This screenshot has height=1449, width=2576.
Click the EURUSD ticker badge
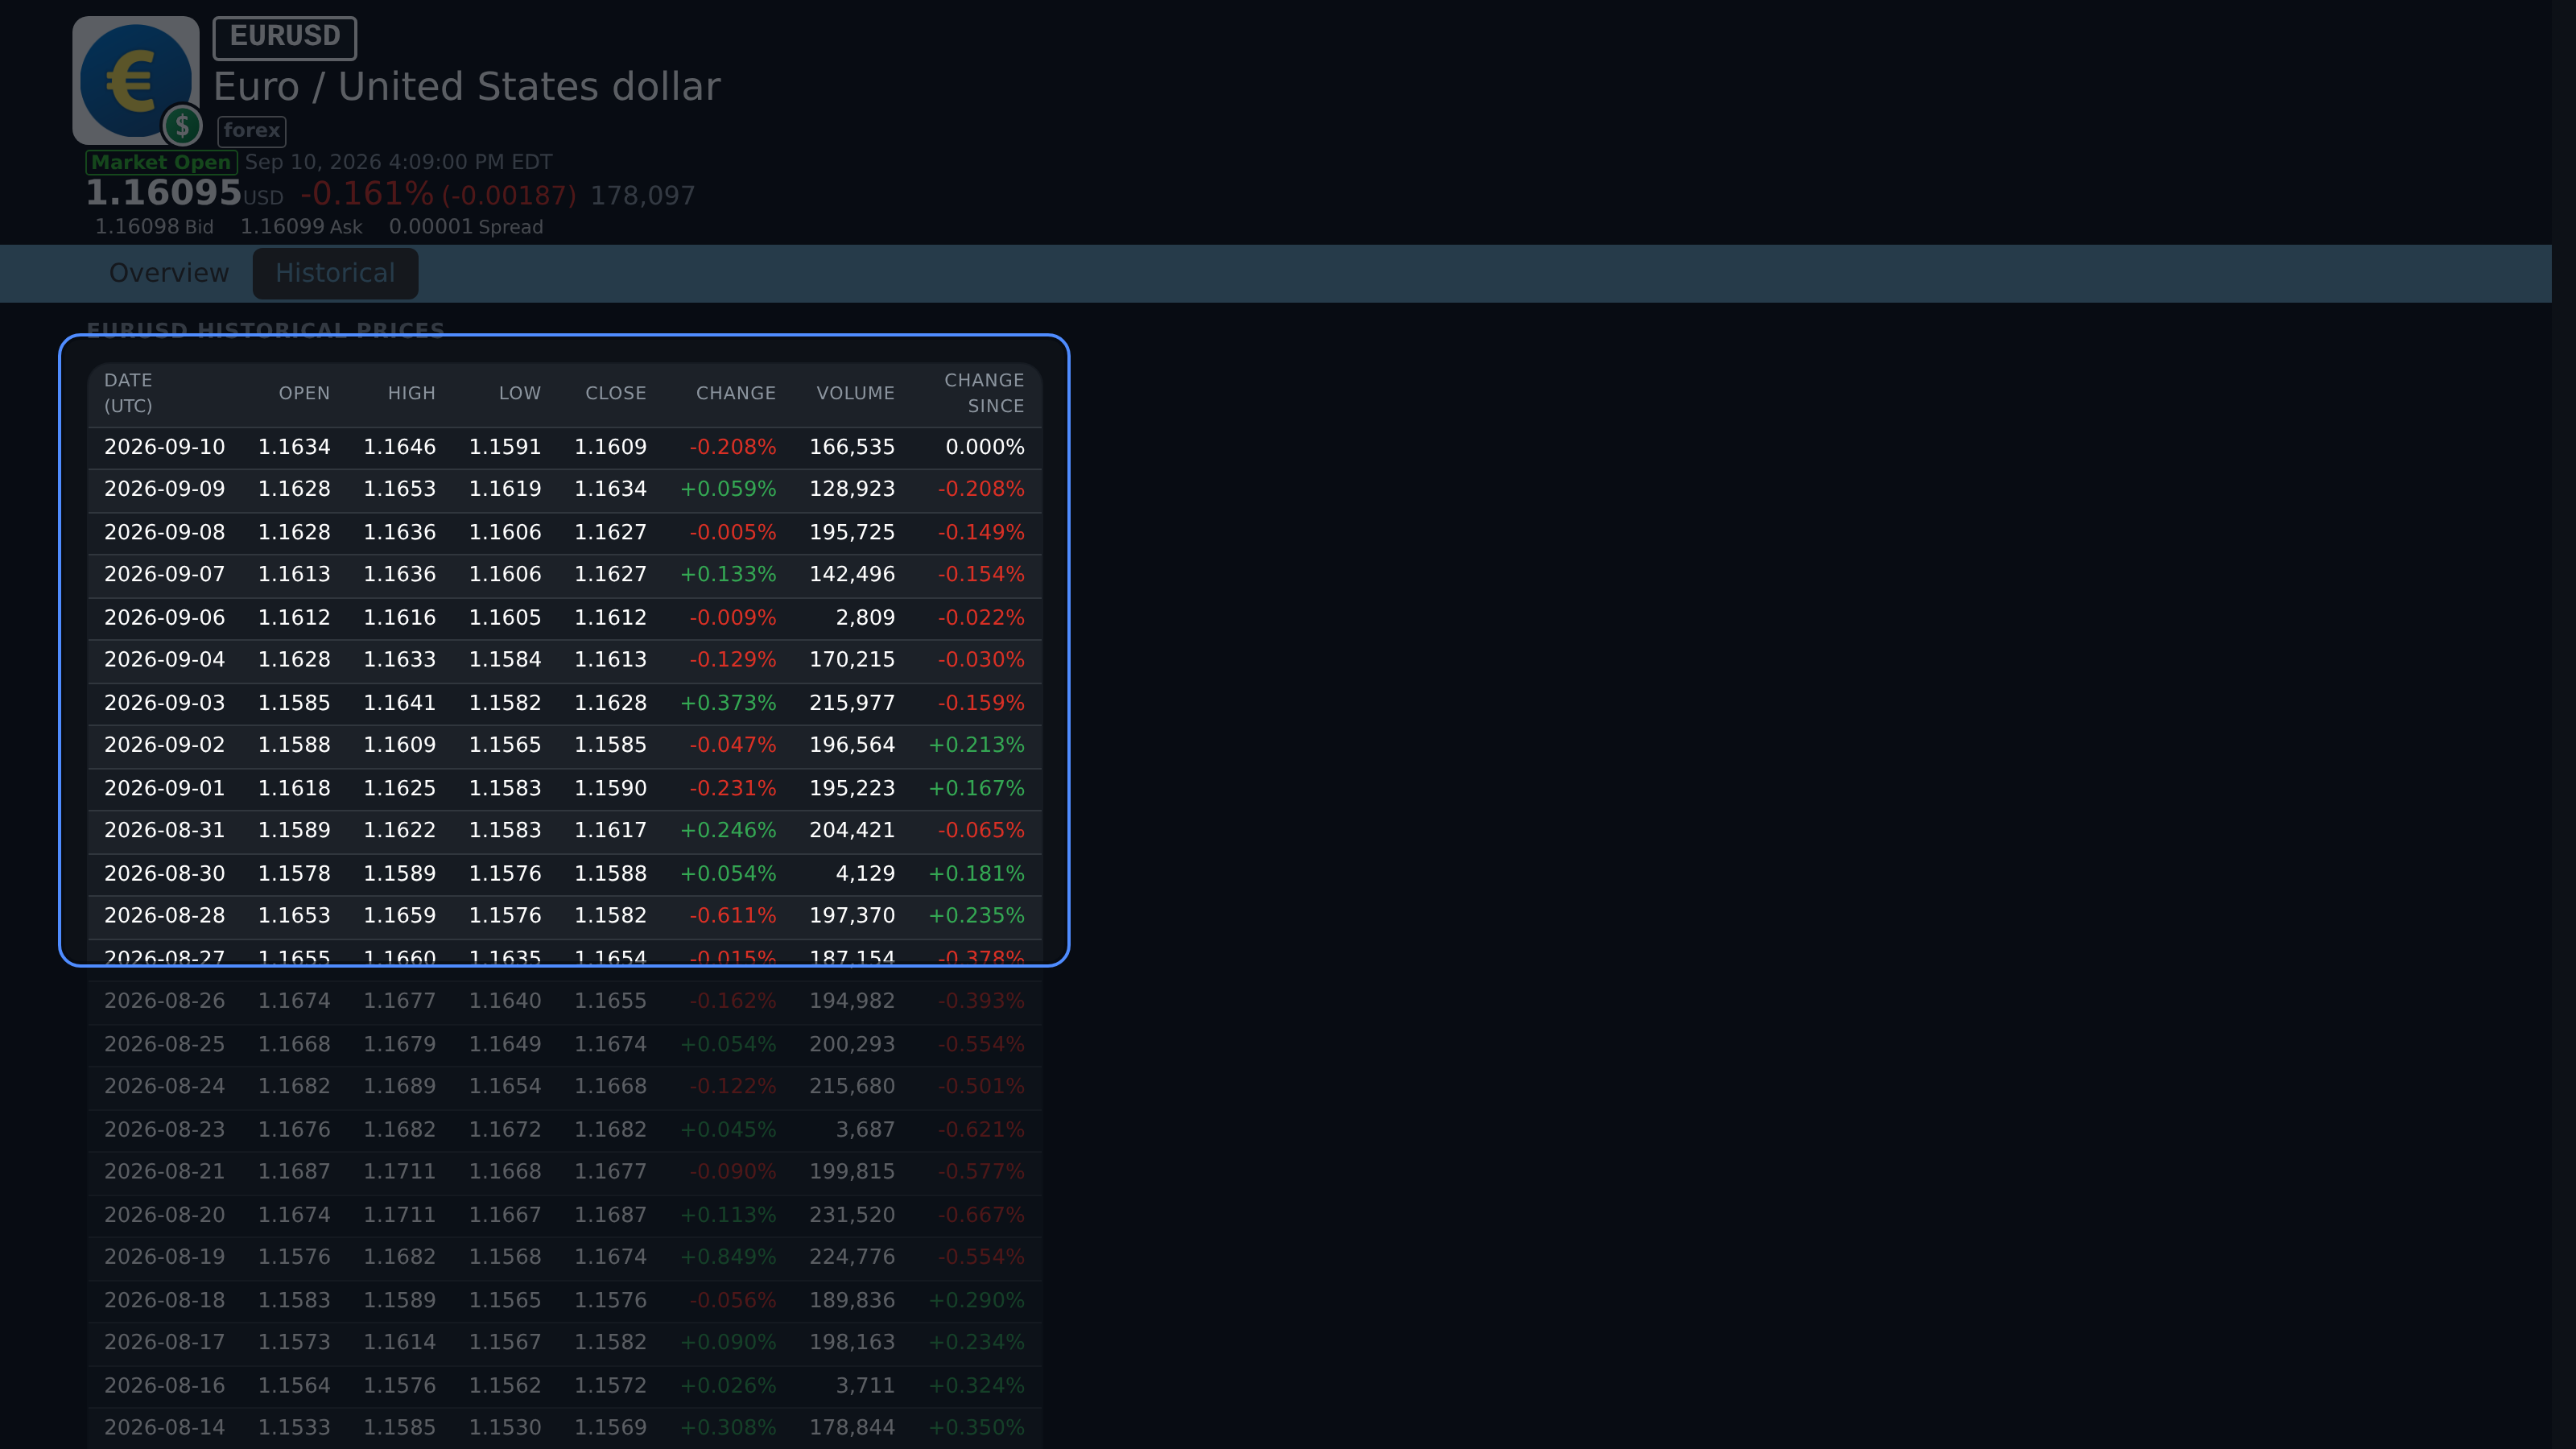[x=285, y=37]
